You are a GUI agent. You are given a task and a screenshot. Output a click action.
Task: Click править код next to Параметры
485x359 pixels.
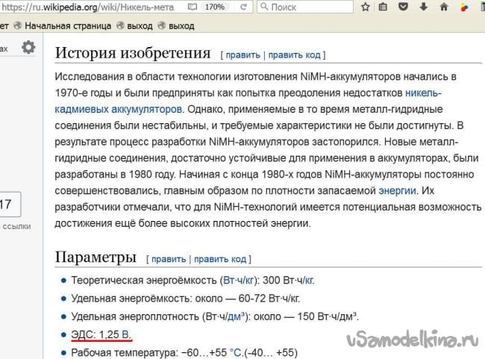click(220, 259)
